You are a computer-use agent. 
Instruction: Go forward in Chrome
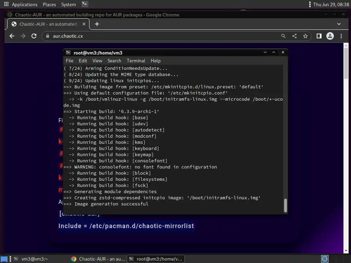pos(23,36)
